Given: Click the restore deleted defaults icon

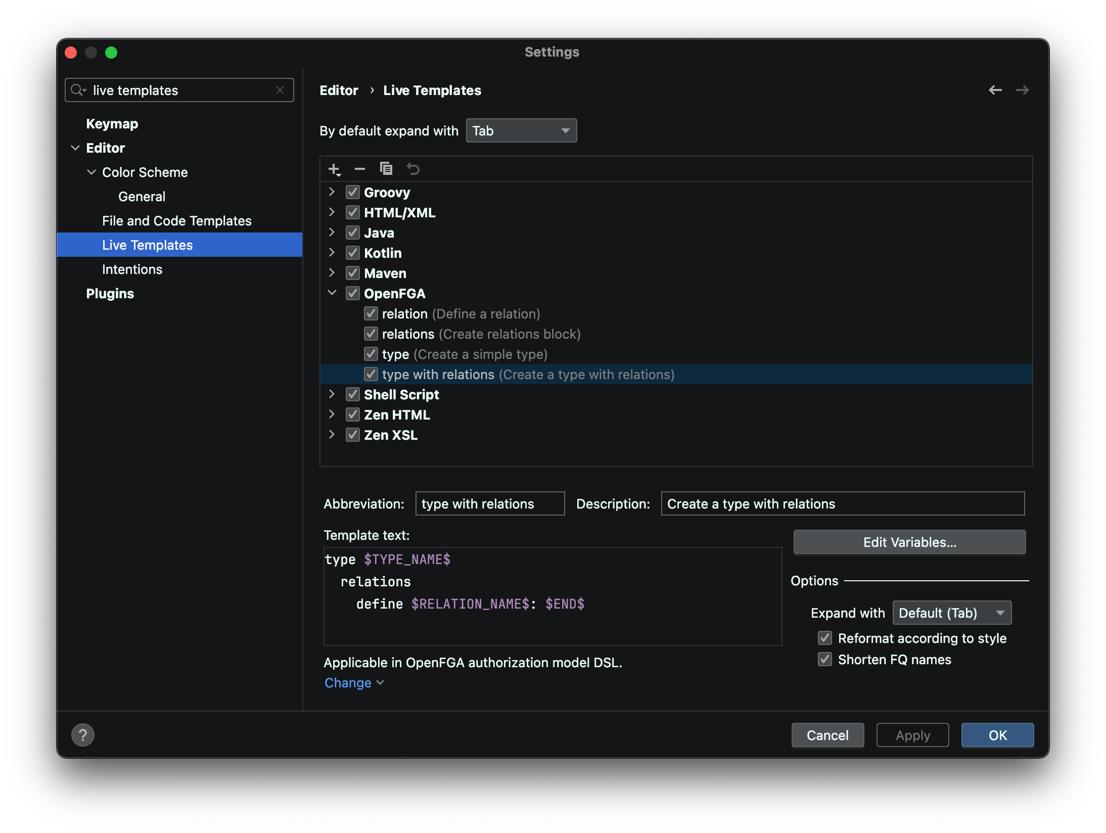Looking at the screenshot, I should [413, 169].
